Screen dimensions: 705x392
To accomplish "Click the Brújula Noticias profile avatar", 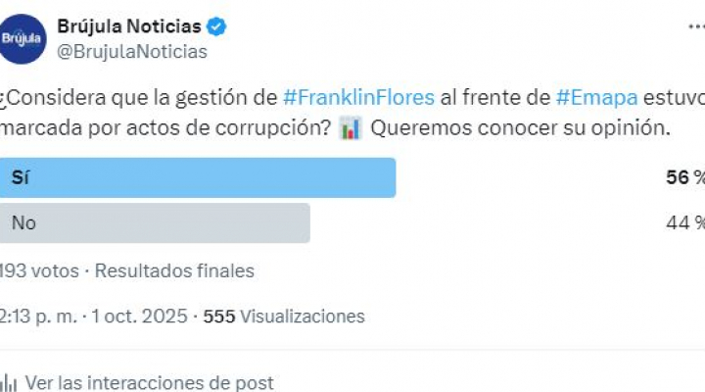I will pyautogui.click(x=23, y=39).
